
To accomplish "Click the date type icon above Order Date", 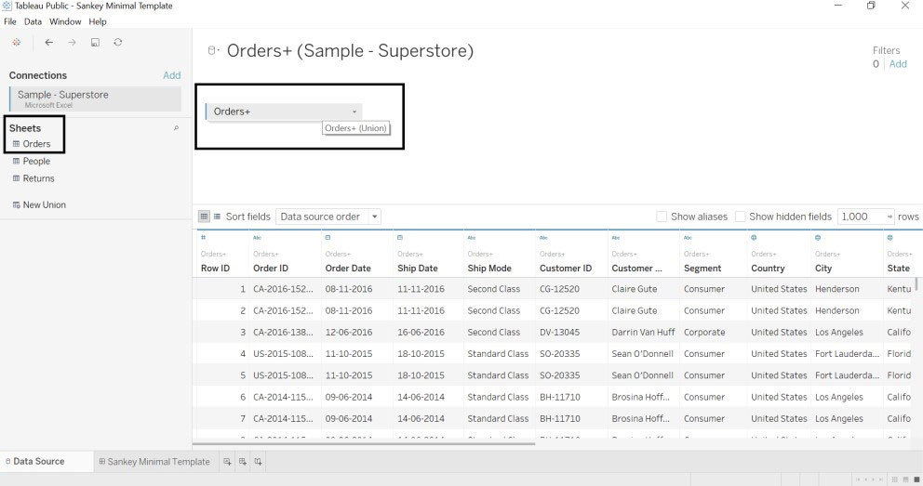I will click(328, 237).
